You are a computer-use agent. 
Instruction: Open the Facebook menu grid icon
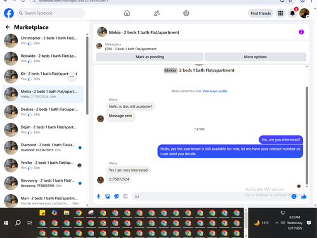tap(280, 13)
